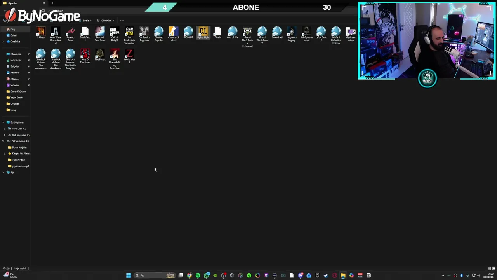Viewport: 497px width, 280px height.
Task: Select the Dying Light shortcut
Action: click(203, 33)
